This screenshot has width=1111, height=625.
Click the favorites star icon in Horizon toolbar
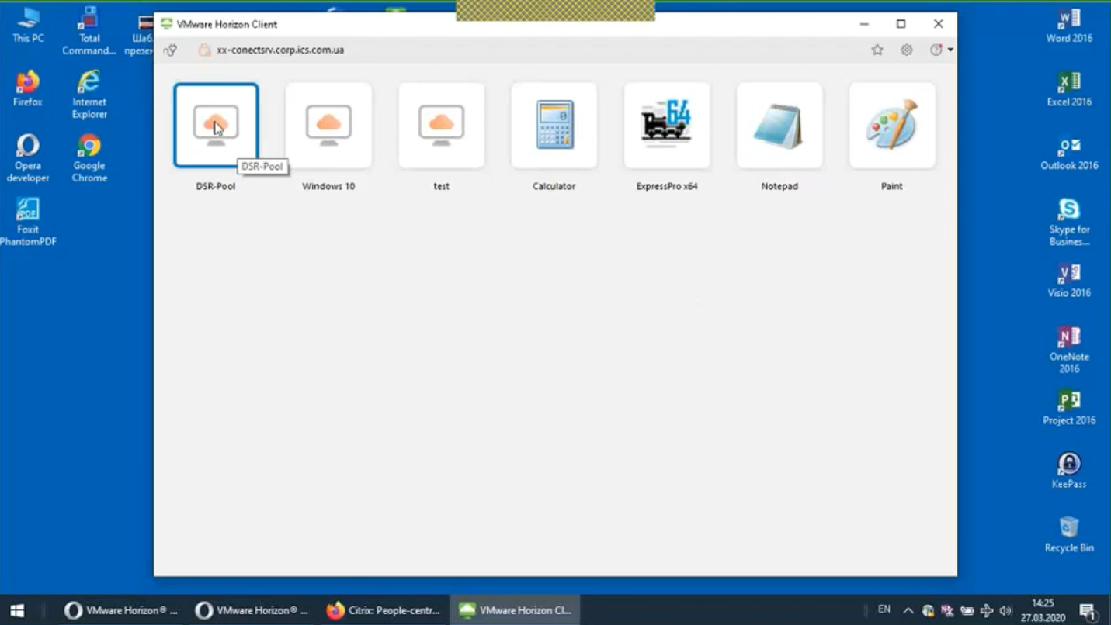877,50
